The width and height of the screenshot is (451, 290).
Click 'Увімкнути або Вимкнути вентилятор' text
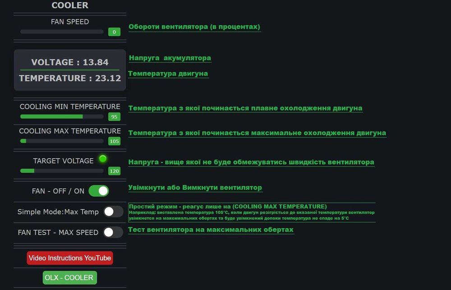tap(195, 188)
